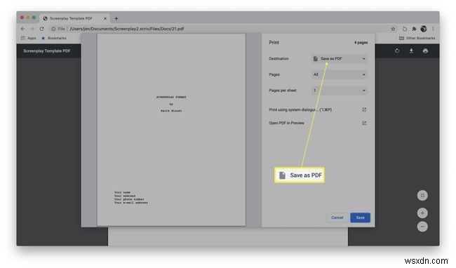Click external-link icon next to system dialogue
This screenshot has height=268, width=456.
pyautogui.click(x=364, y=109)
